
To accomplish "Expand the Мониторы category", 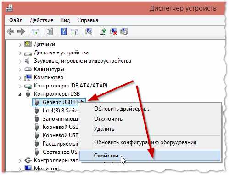I will click(x=20, y=169).
